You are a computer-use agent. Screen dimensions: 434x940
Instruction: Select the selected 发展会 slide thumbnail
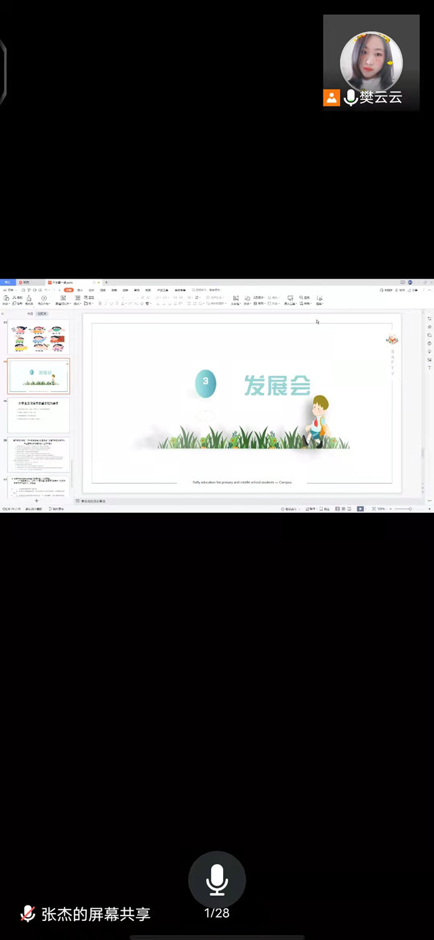39,376
